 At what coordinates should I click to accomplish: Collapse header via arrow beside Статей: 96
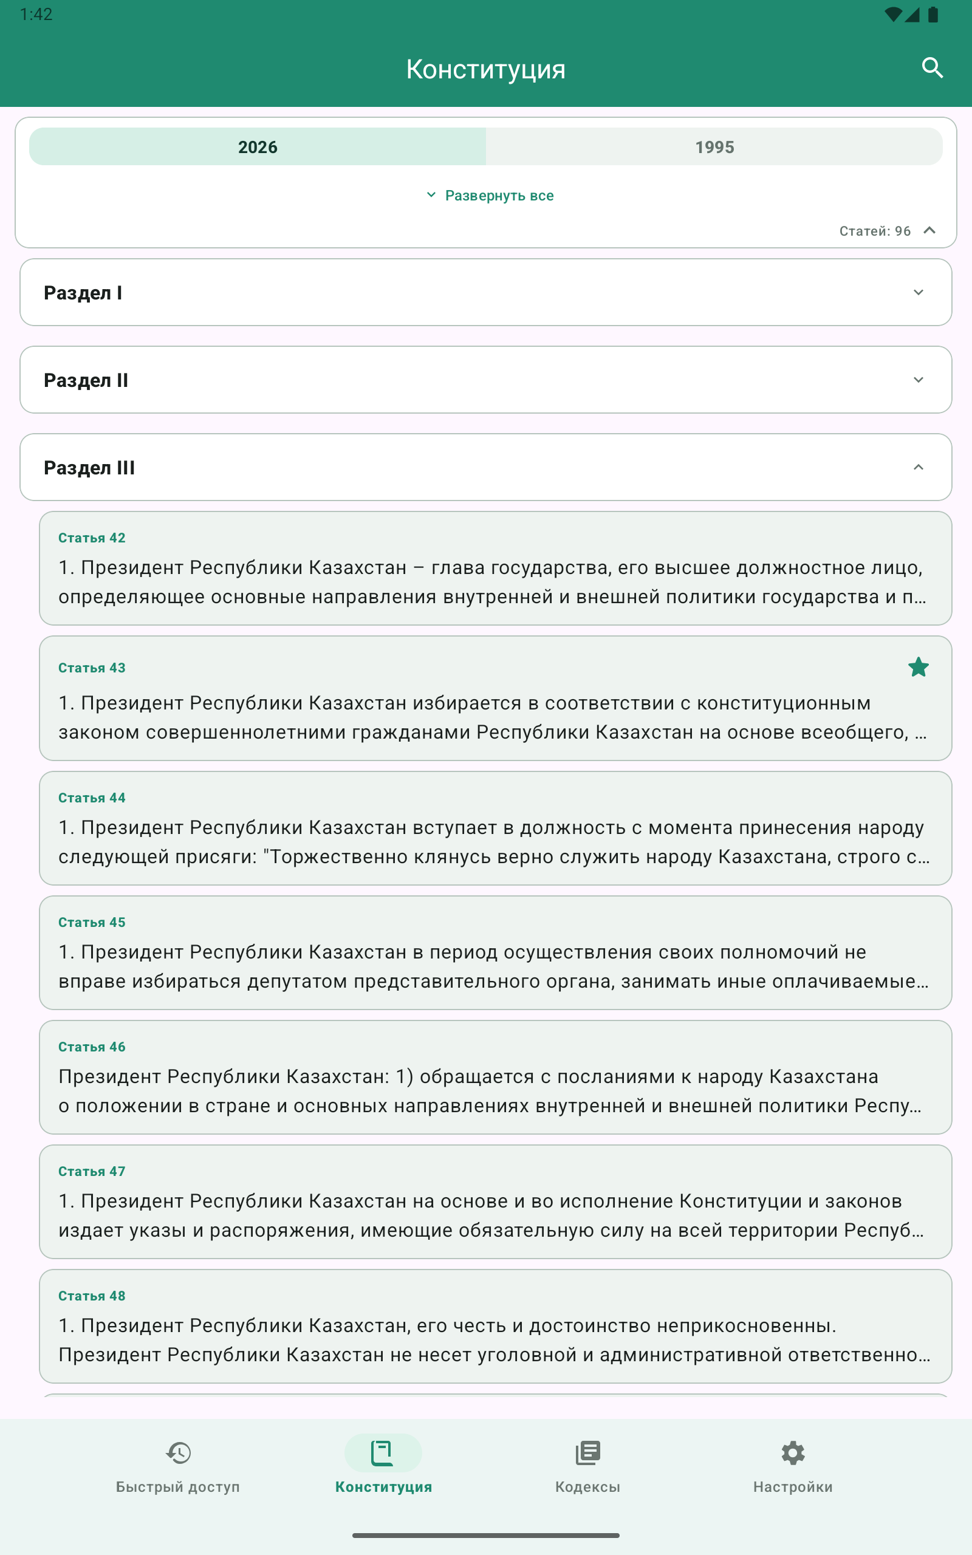[x=929, y=230]
